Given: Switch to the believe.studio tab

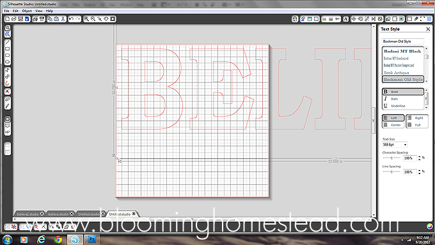Looking at the screenshot, I should (58, 214).
